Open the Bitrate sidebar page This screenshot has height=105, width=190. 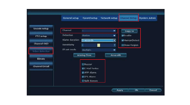point(41,59)
